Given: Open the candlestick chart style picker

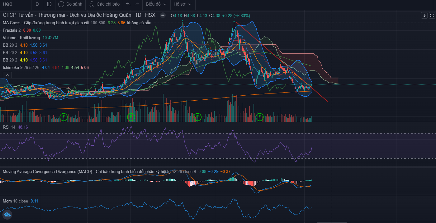Looking at the screenshot, I should [49, 4].
